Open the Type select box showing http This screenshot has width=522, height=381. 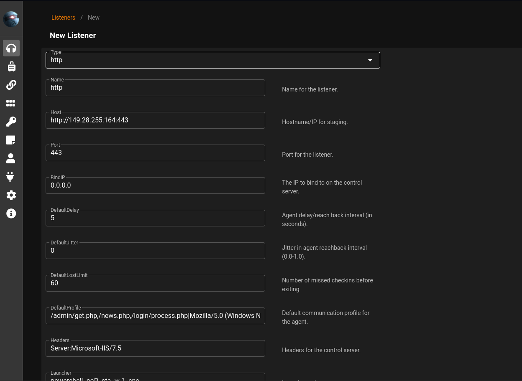click(x=205, y=60)
